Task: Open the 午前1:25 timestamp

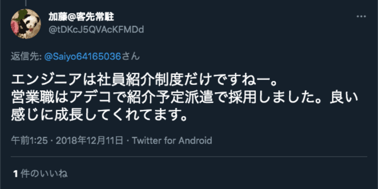Action: pyautogui.click(x=29, y=140)
